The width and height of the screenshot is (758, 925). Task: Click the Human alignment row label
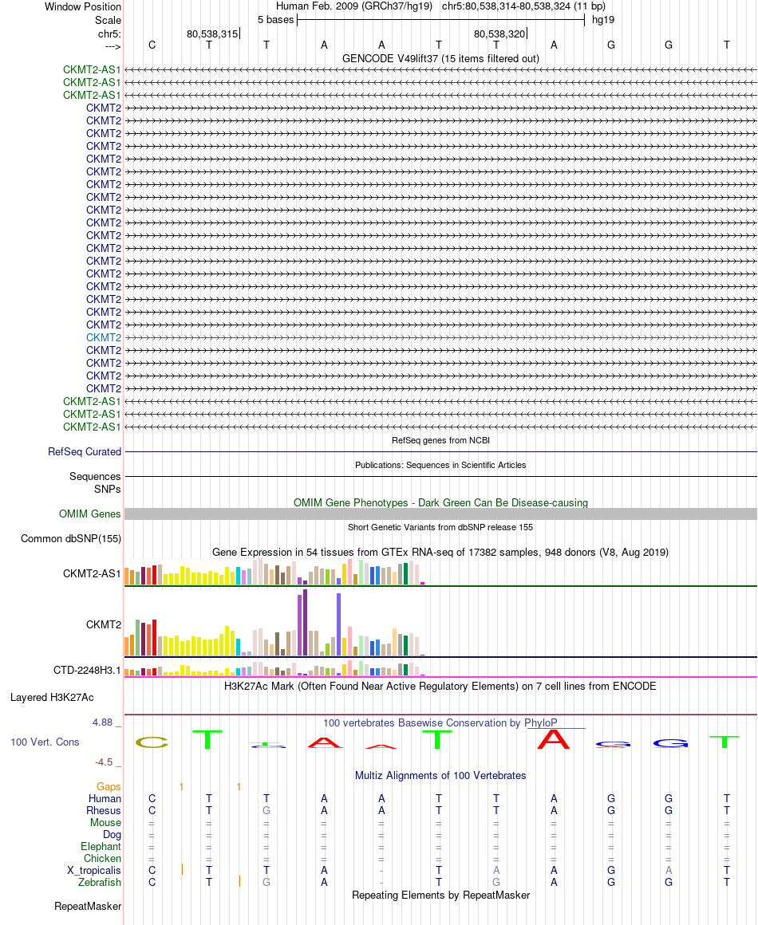pyautogui.click(x=105, y=799)
